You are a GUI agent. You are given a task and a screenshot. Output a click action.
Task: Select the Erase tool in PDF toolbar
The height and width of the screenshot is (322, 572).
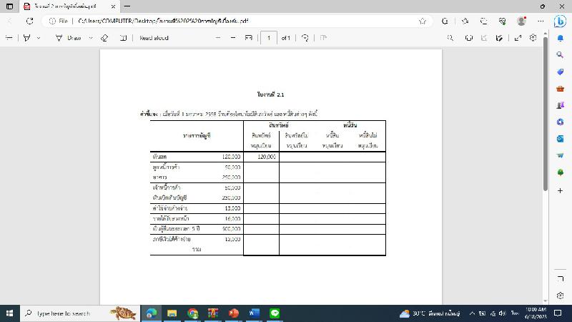point(104,38)
